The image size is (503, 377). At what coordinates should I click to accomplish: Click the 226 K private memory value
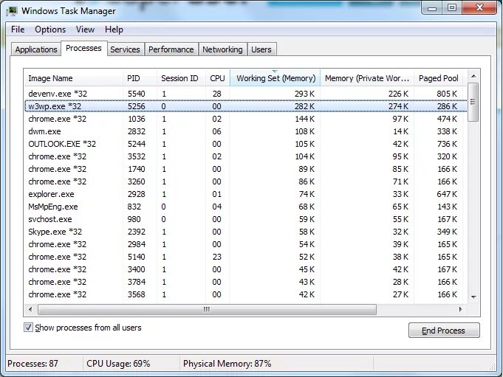pos(398,94)
